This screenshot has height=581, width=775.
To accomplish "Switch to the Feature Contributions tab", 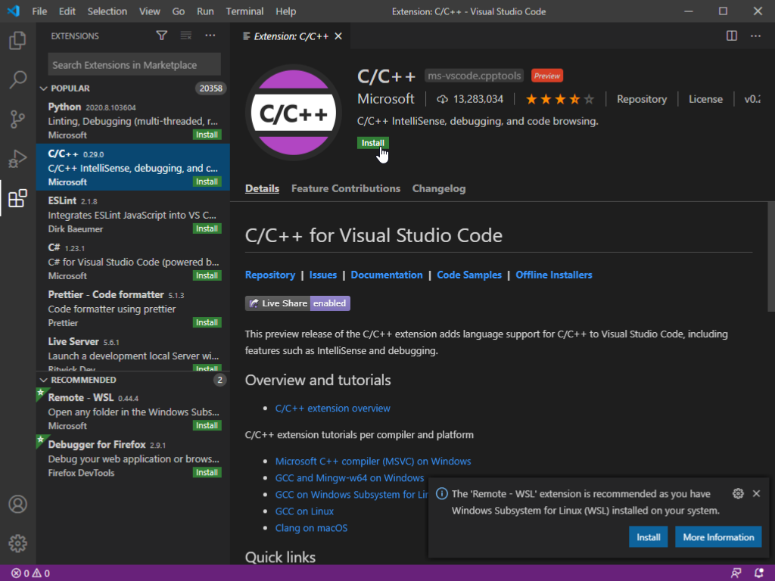I will pos(345,188).
